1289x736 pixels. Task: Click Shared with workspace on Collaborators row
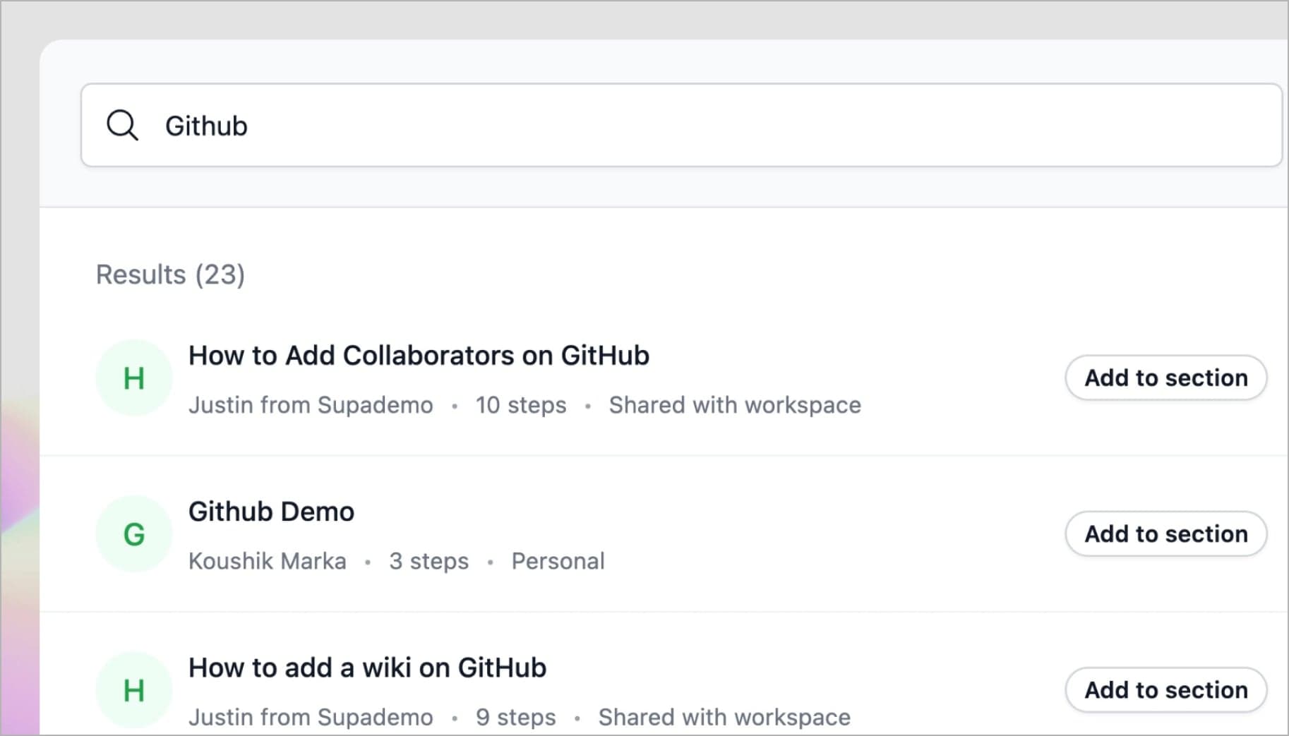(735, 405)
